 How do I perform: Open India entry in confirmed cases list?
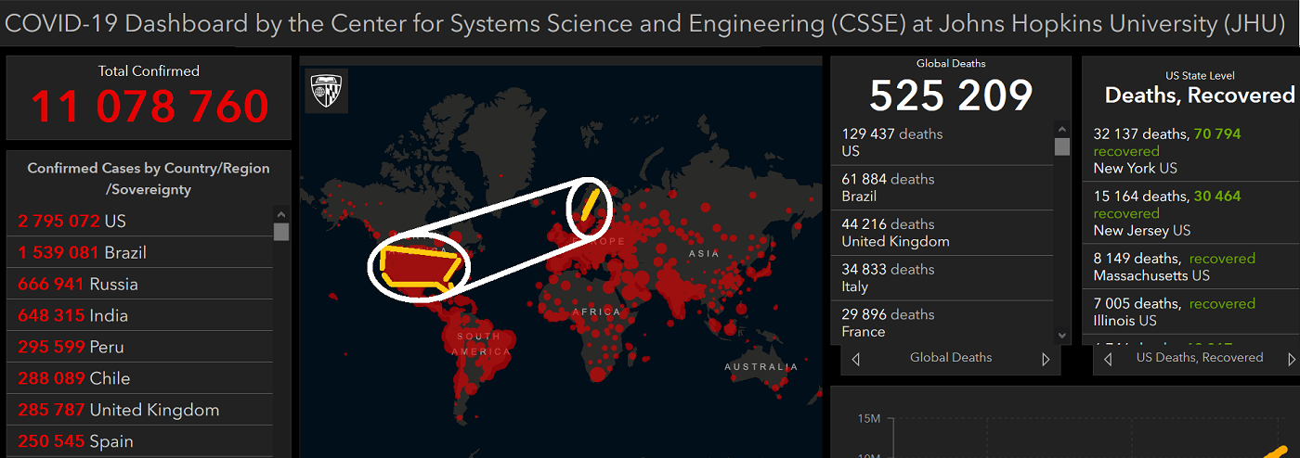tap(139, 315)
